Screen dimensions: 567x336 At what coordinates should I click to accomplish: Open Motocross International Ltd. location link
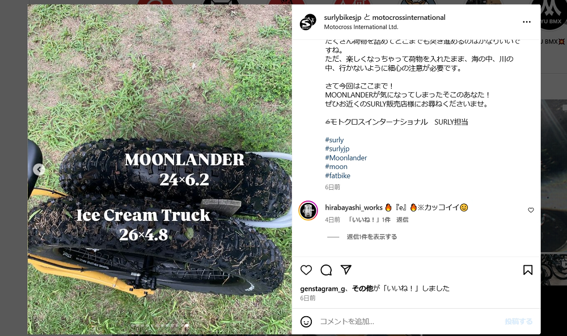(x=361, y=27)
